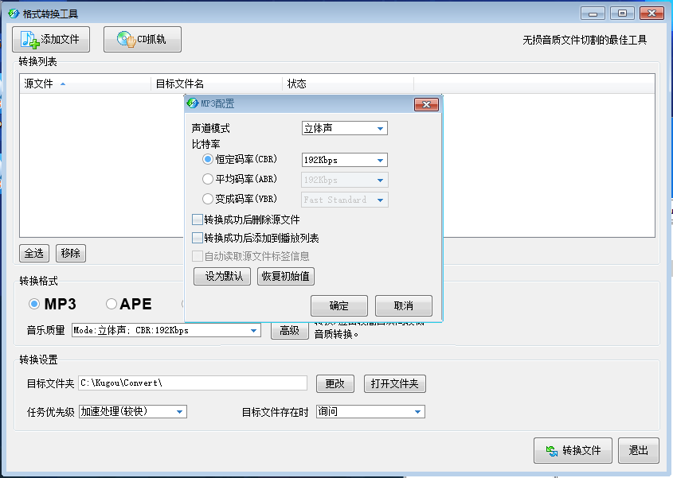Image resolution: width=673 pixels, height=478 pixels.
Task: Open the 声道模式 立体声 dropdown
Action: pyautogui.click(x=345, y=128)
